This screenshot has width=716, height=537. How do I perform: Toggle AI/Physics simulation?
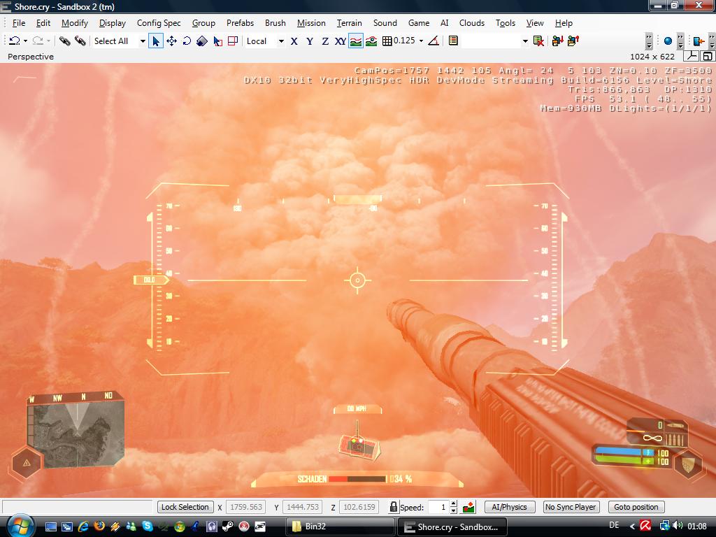(x=509, y=507)
